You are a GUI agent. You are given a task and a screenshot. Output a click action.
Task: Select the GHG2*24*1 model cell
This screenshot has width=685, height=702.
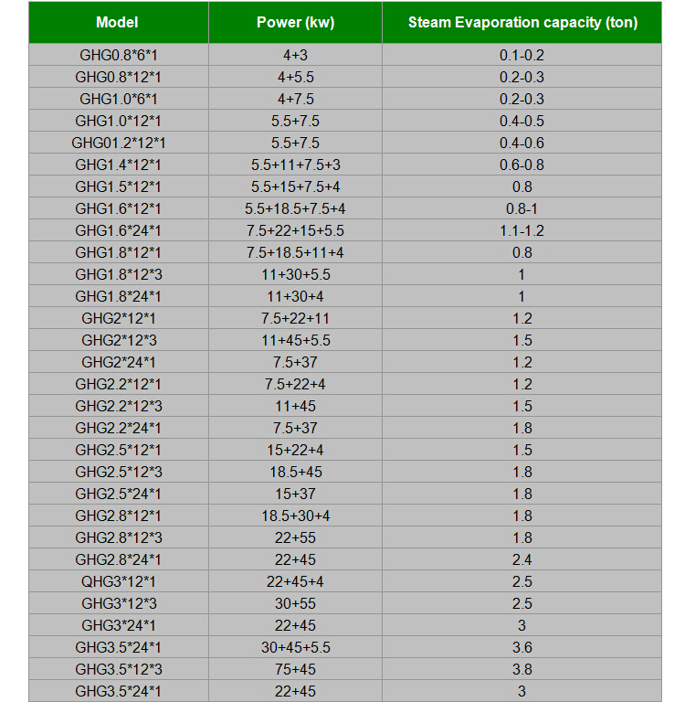pyautogui.click(x=119, y=362)
